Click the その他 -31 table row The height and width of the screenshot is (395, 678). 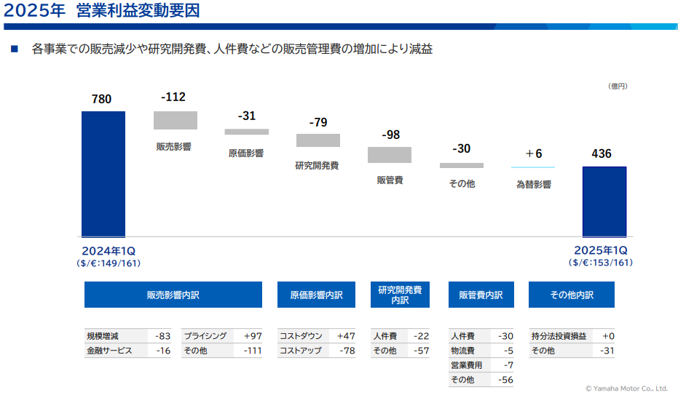coord(572,351)
